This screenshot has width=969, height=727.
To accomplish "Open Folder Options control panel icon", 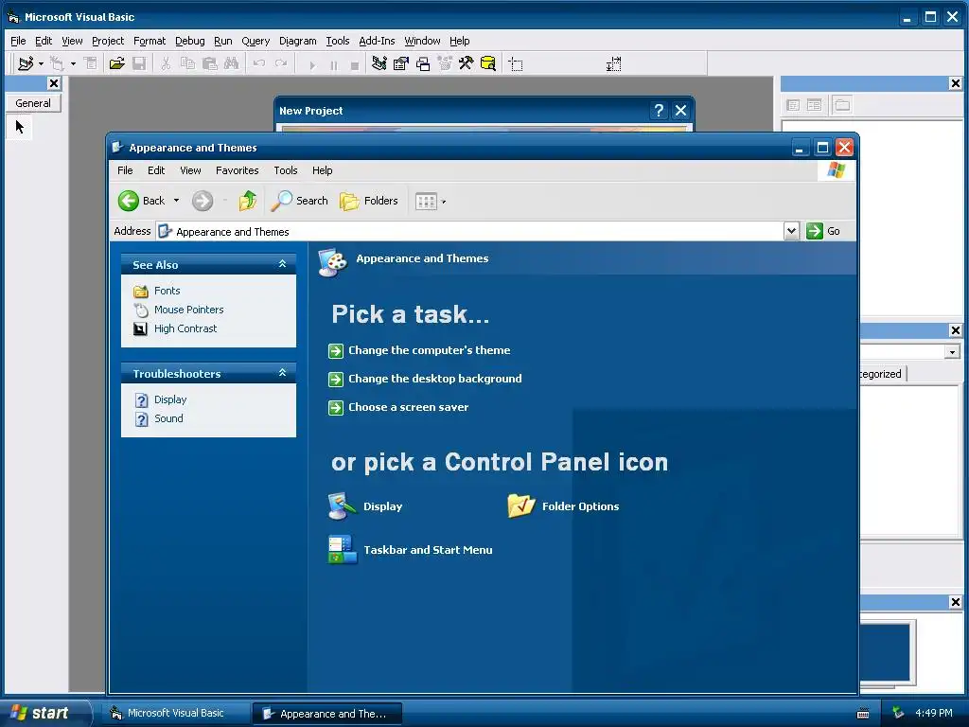I will [563, 506].
